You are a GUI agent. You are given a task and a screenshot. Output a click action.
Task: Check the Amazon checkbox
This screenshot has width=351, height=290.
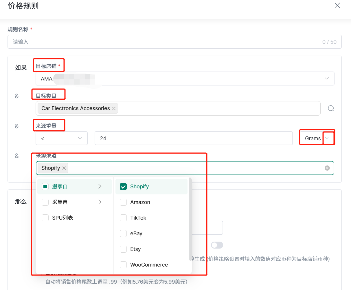pos(123,202)
